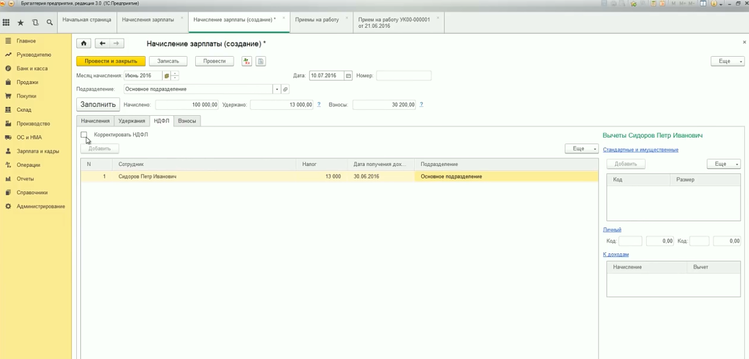Click Записать button
This screenshot has width=749, height=359.
[x=168, y=61]
